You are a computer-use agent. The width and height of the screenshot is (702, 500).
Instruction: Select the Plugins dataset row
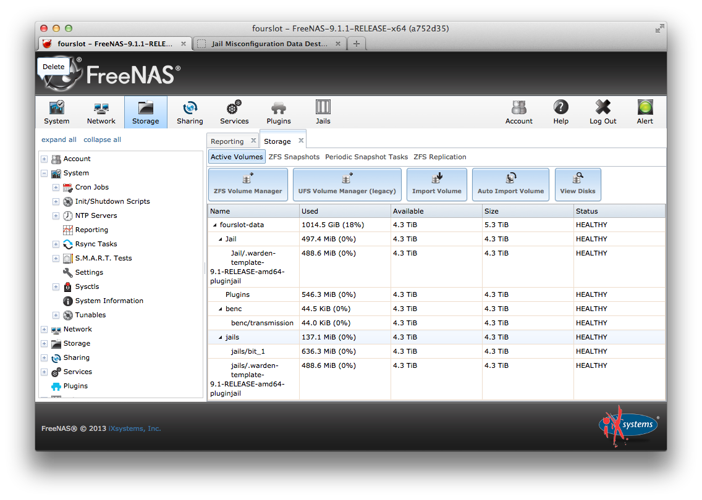click(x=436, y=294)
